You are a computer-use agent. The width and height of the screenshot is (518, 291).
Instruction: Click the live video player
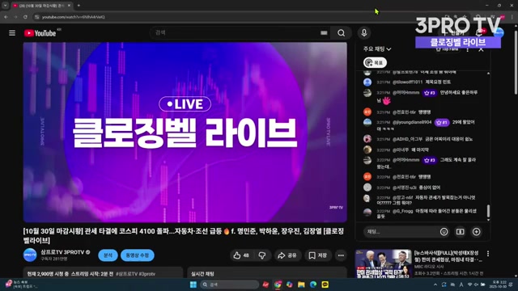[185, 132]
